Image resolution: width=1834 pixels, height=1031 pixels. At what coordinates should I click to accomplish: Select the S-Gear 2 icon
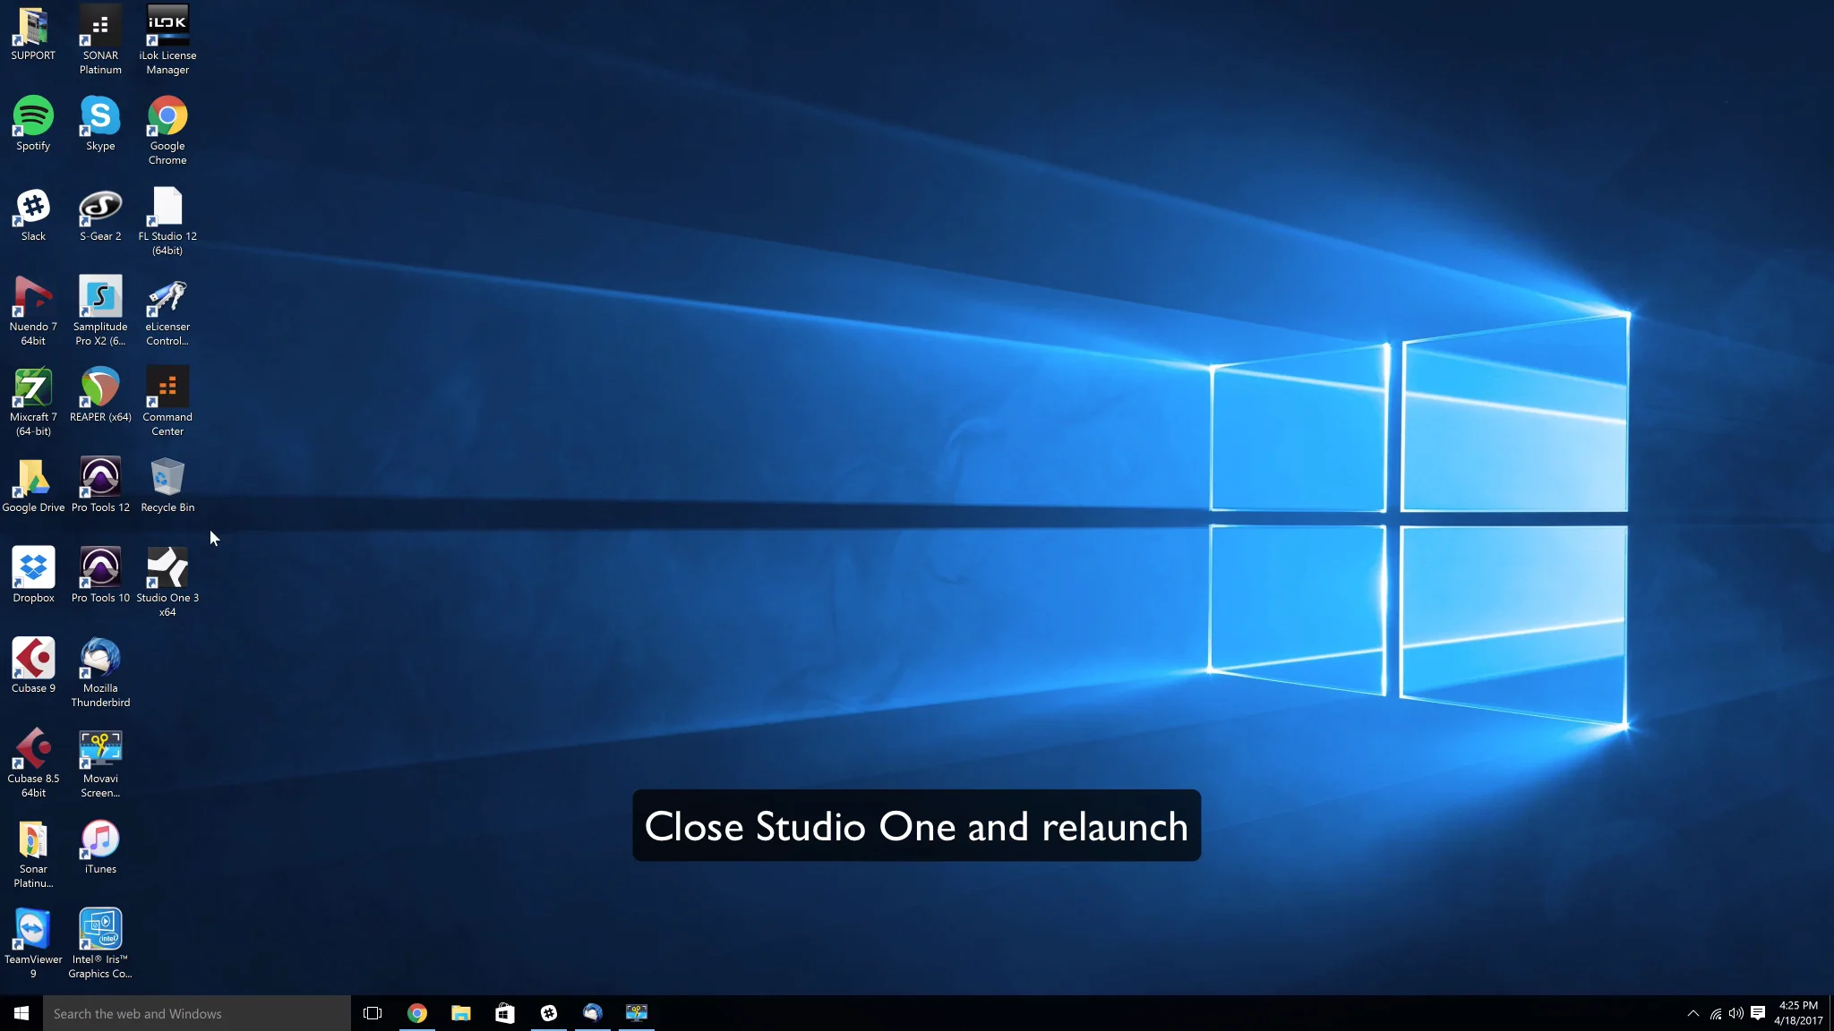(100, 215)
